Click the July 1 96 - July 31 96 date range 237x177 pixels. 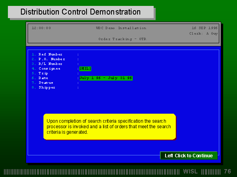tap(106, 78)
